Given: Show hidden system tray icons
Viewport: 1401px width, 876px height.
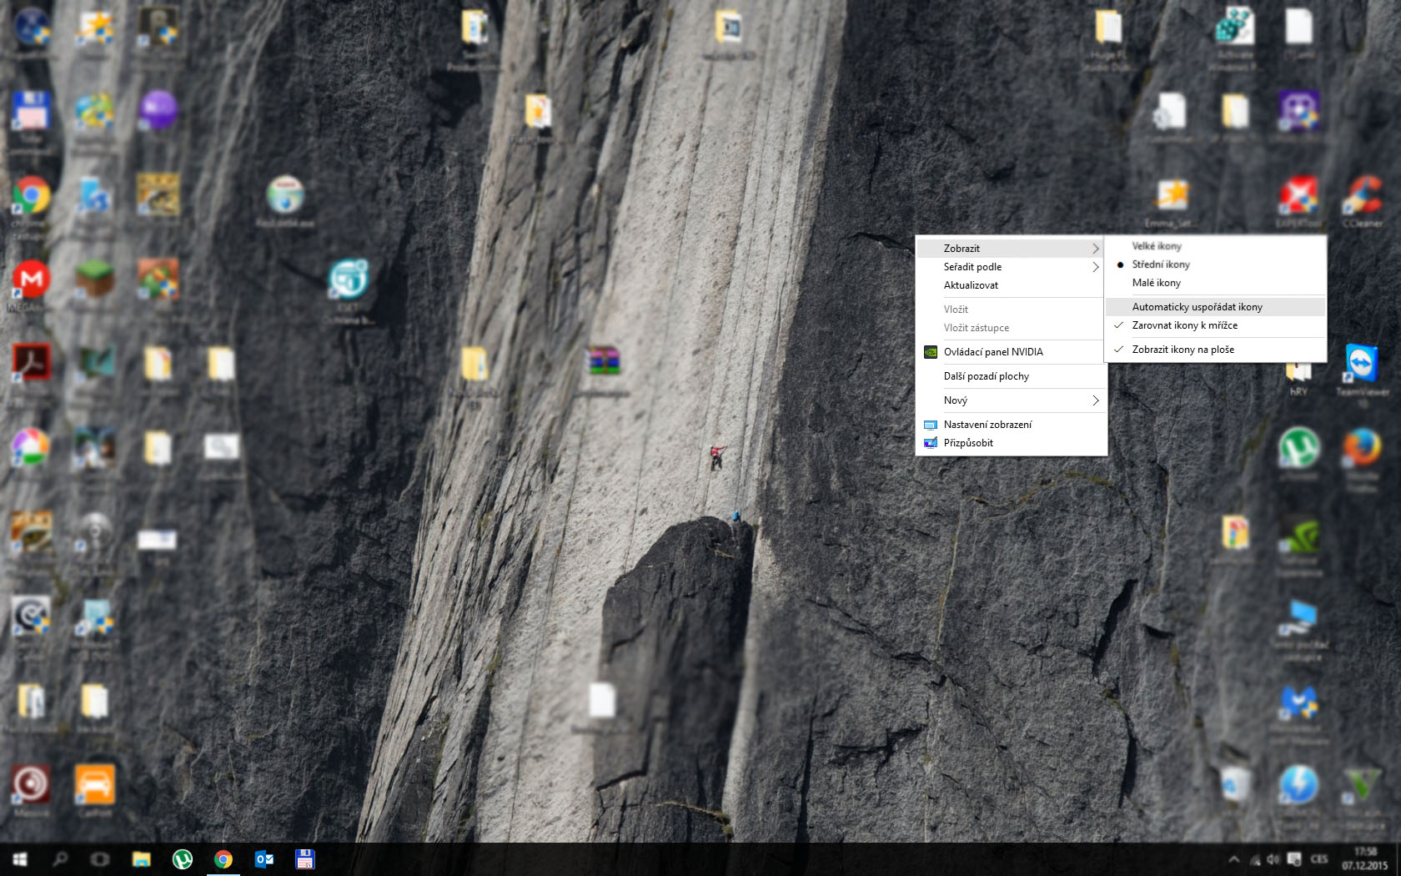Looking at the screenshot, I should point(1233,859).
